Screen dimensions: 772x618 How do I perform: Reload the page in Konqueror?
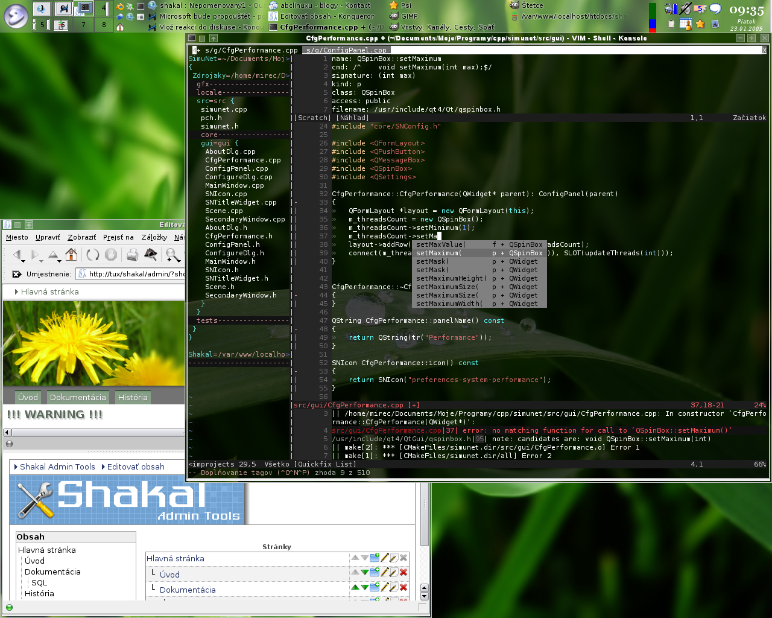click(93, 255)
